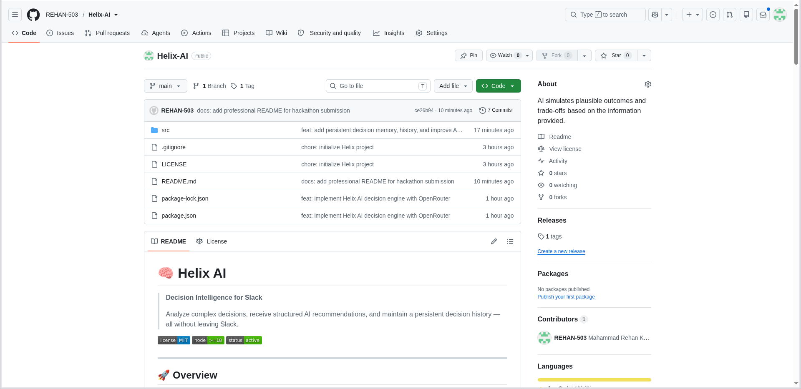This screenshot has width=801, height=389.
Task: View the 7 Commits history
Action: 495,110
